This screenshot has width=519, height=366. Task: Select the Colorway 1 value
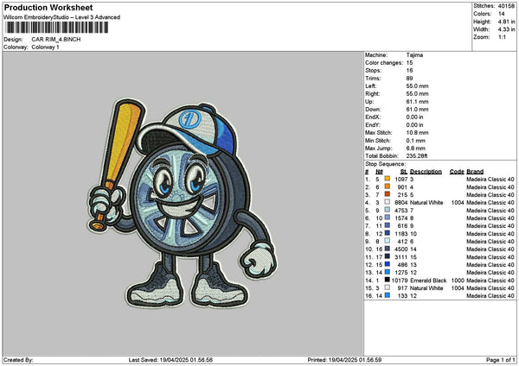[x=48, y=47]
